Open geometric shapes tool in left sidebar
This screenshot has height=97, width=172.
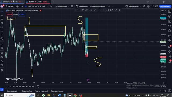coord(2,31)
